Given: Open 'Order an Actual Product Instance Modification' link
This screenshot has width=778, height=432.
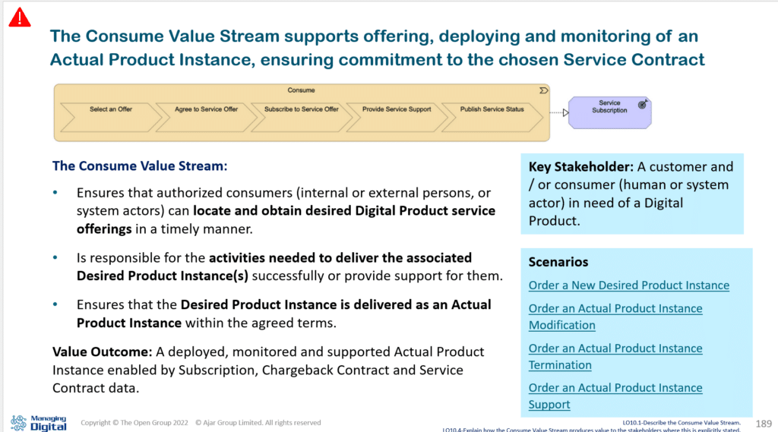Looking at the screenshot, I should [615, 317].
